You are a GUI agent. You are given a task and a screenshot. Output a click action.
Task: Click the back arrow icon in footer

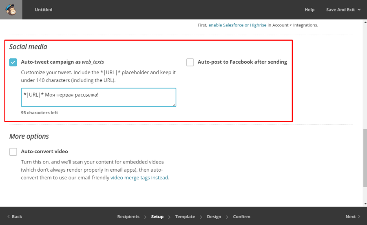9,217
